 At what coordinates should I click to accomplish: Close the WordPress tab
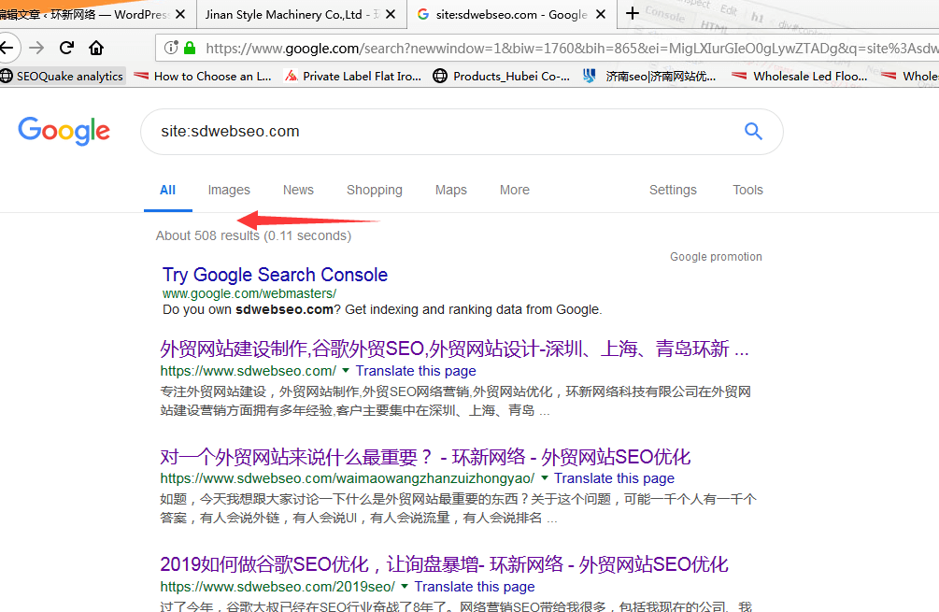(180, 14)
